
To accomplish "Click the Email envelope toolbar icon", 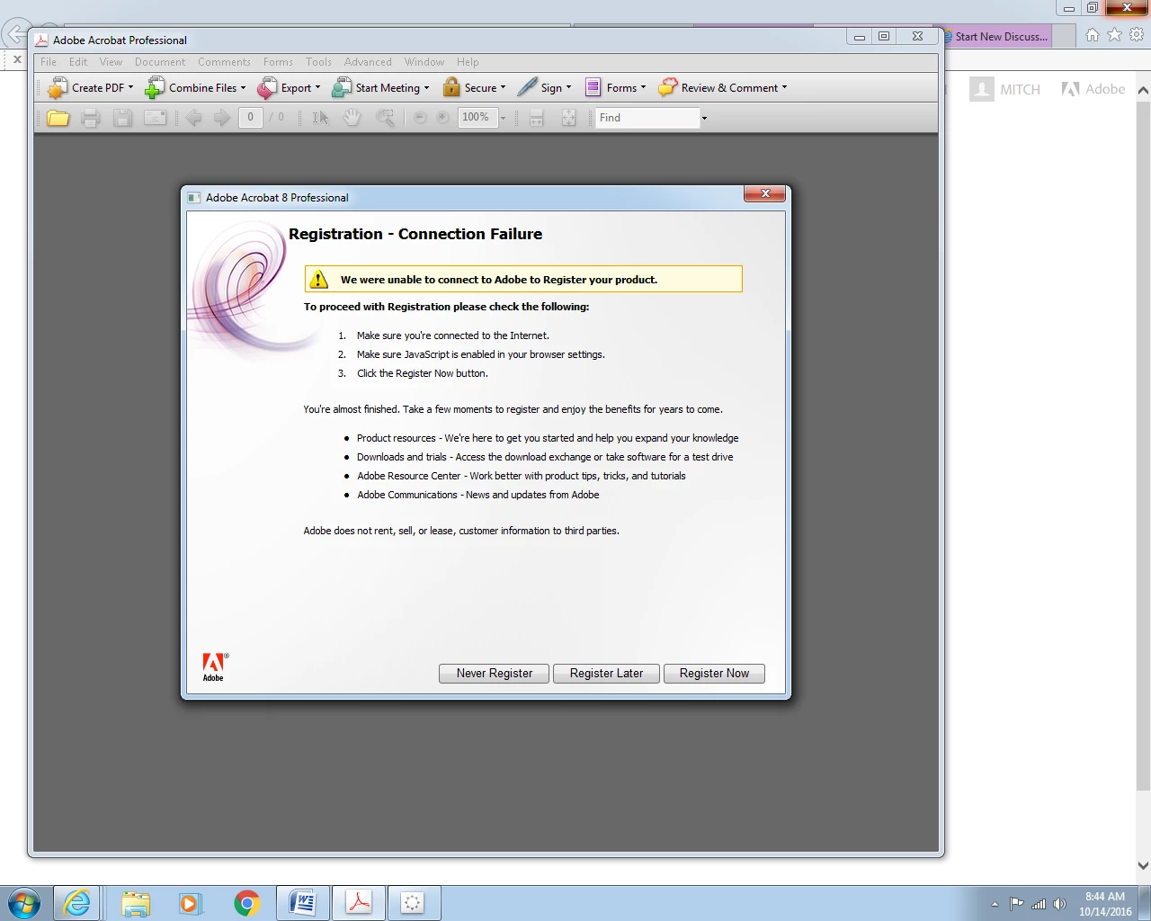I will click(156, 118).
